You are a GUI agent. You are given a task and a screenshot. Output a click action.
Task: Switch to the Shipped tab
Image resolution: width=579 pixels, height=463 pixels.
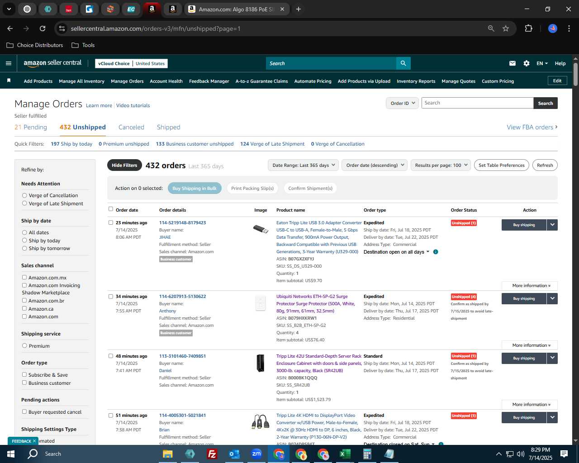tap(169, 127)
